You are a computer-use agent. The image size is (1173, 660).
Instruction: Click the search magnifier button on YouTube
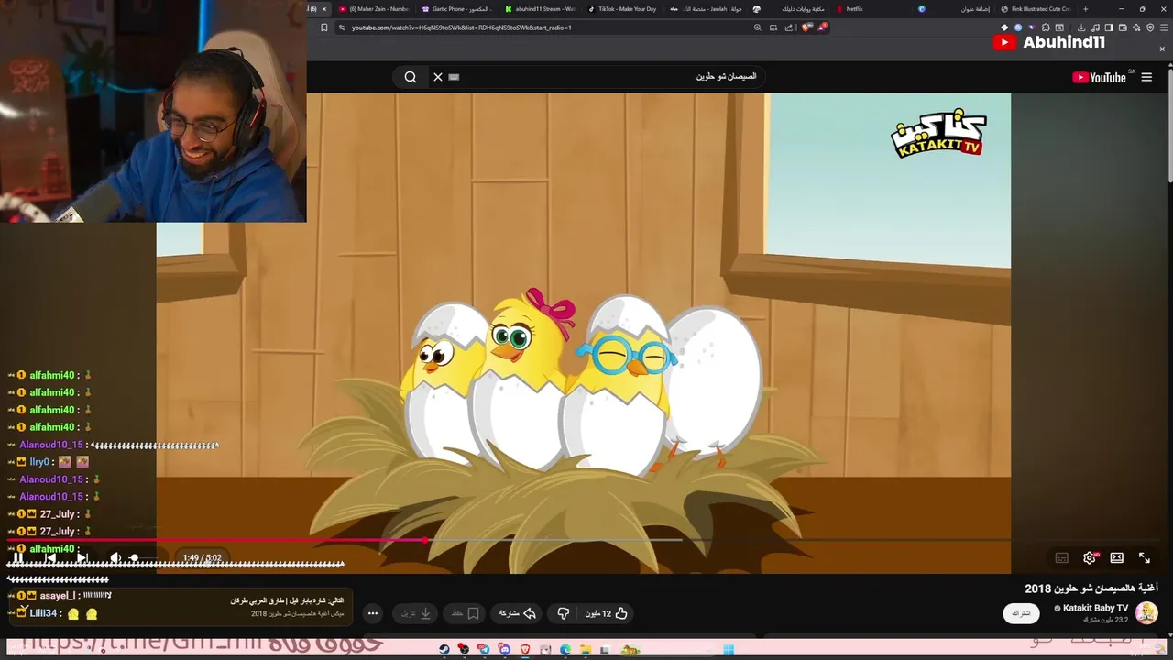coord(411,77)
